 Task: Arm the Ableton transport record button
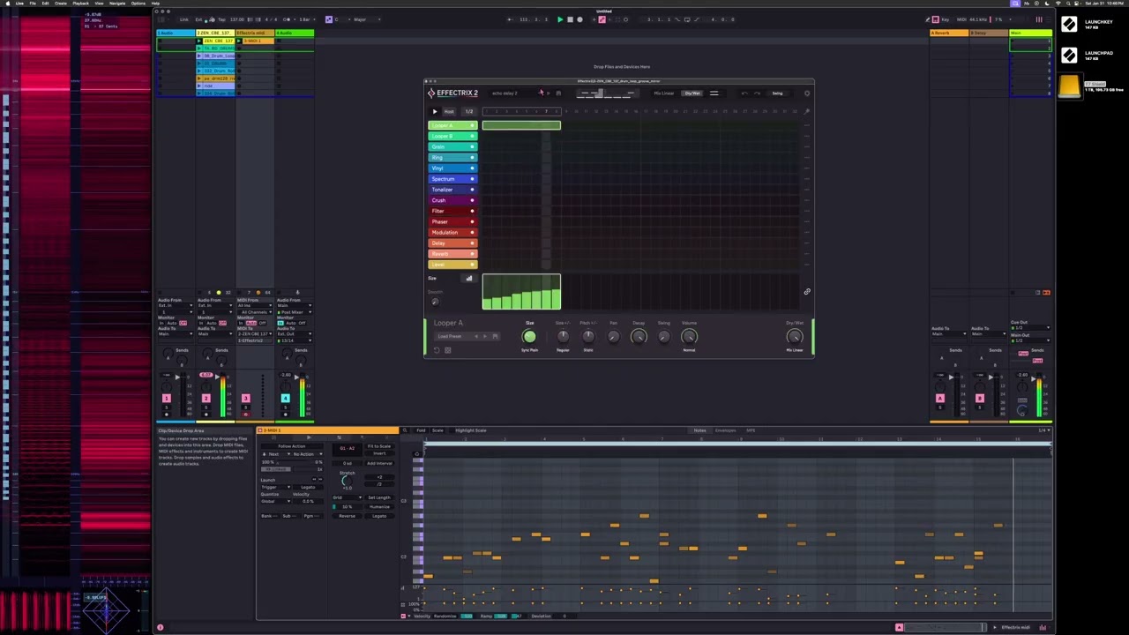579,19
